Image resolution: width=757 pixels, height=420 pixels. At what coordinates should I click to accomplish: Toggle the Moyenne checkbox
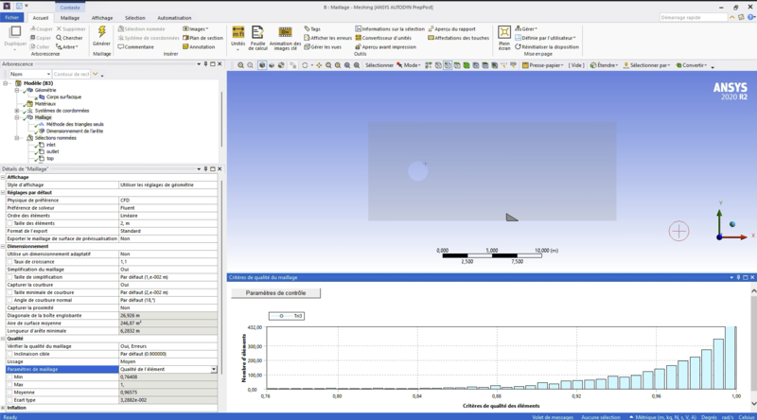(9, 393)
